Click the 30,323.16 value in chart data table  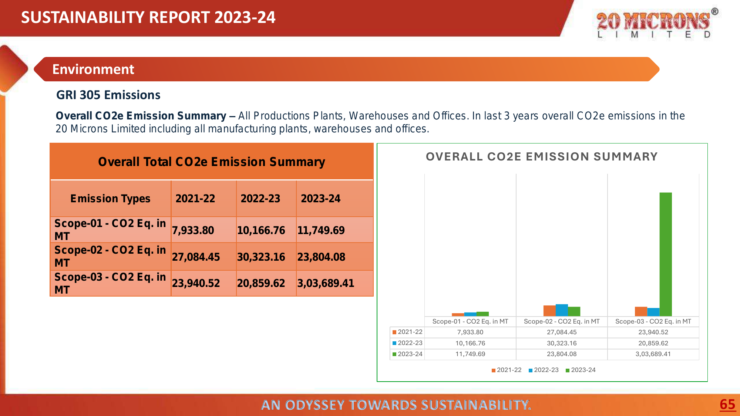(562, 343)
